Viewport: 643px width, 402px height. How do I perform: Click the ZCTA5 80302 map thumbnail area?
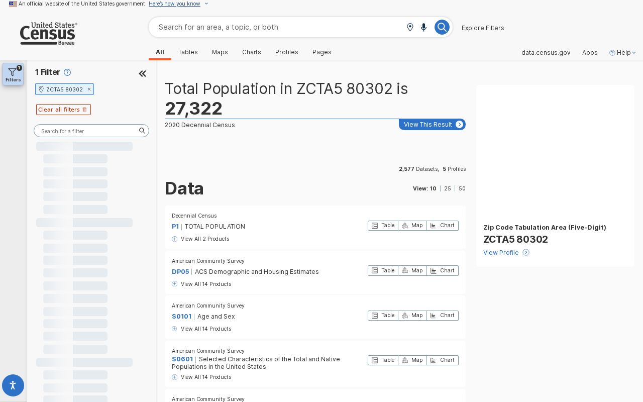tap(555, 152)
